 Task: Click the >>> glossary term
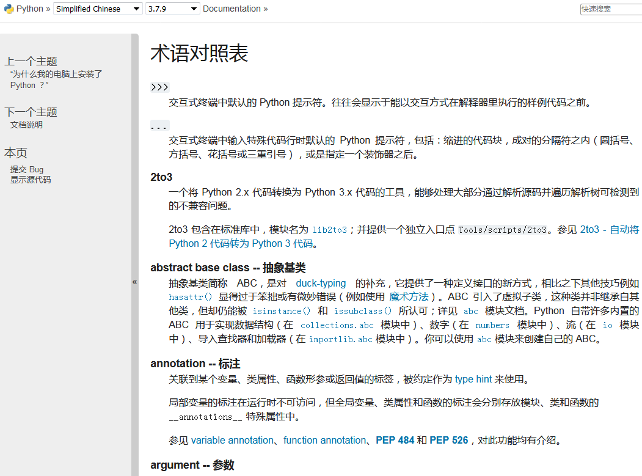[159, 87]
